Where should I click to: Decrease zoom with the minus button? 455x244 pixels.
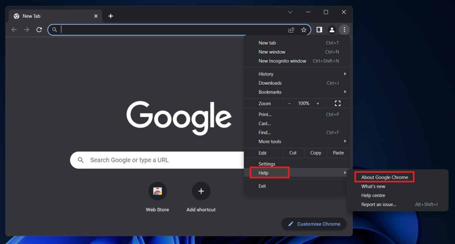pyautogui.click(x=289, y=104)
